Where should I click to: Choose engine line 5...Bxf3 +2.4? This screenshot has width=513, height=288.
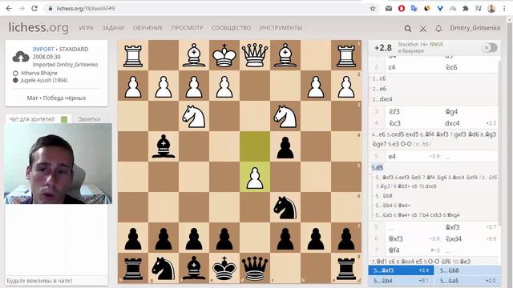pyautogui.click(x=401, y=270)
